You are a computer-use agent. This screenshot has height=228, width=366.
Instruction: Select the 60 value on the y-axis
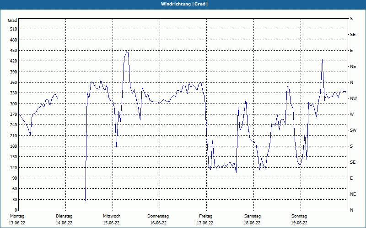(15, 188)
